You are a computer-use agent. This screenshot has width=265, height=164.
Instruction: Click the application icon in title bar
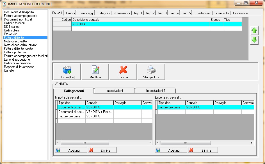[x=4, y=4]
